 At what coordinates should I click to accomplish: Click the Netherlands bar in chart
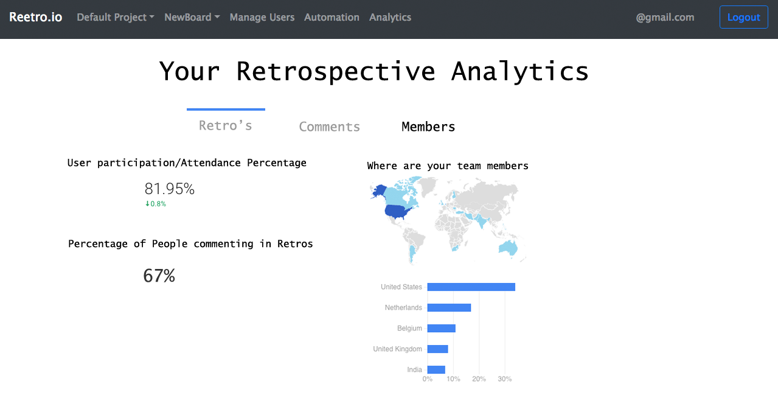coord(449,308)
